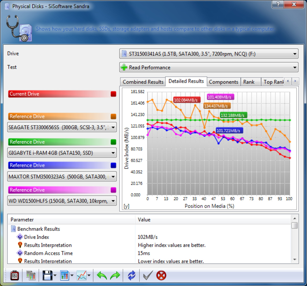Open the WD WD1500HLFS reference drive dropdown
Screen dimensions: 307x286
[62, 201]
